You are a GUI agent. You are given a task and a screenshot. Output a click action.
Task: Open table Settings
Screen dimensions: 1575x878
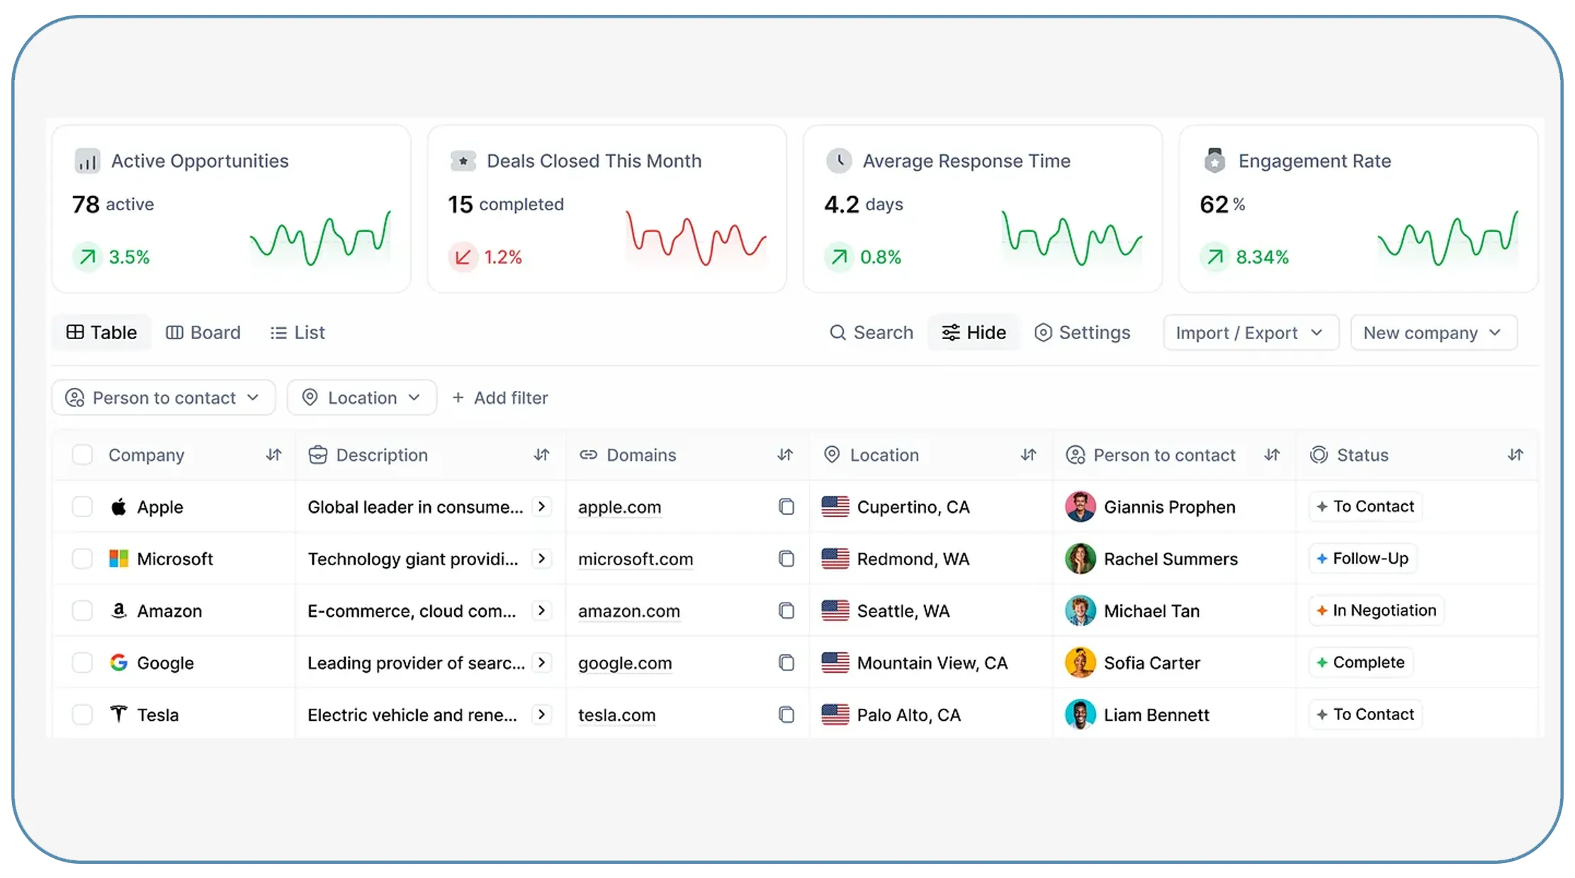pyautogui.click(x=1083, y=333)
